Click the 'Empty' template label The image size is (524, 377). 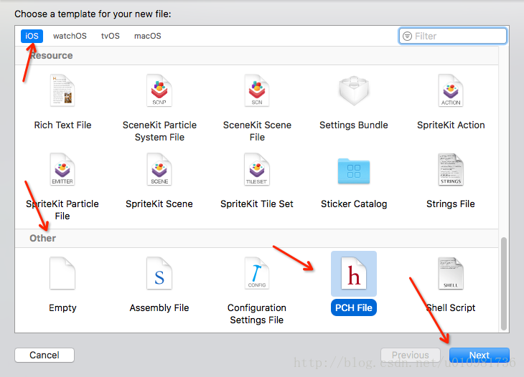[x=62, y=307]
